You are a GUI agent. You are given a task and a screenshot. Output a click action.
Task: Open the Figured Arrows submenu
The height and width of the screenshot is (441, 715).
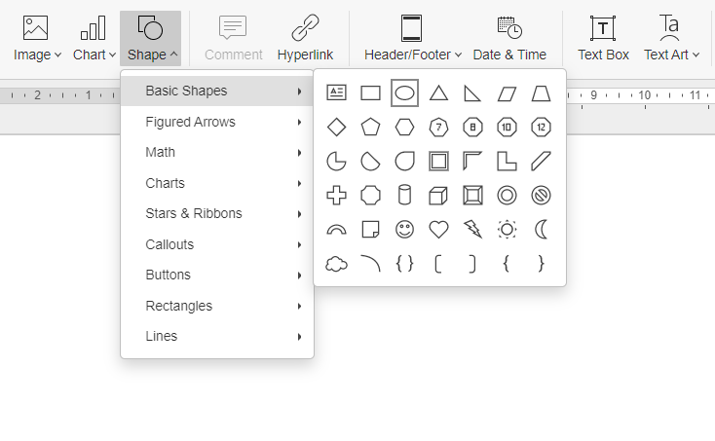point(217,122)
